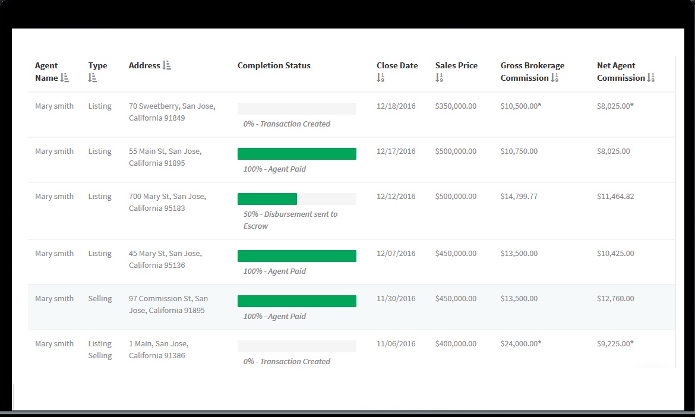Select the Selling type on 97 Commission St row
The width and height of the screenshot is (695, 417).
99,298
